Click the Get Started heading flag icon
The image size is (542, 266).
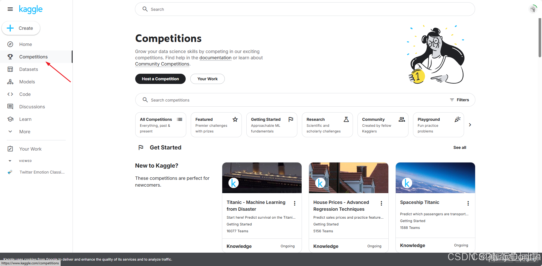pyautogui.click(x=141, y=147)
